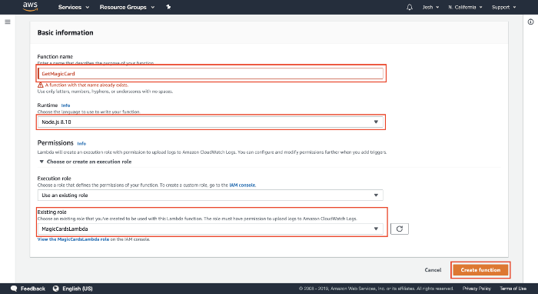Open the N. California region menu
The image size is (538, 294).
pos(465,7)
